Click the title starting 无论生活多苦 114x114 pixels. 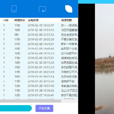coord(70,35)
